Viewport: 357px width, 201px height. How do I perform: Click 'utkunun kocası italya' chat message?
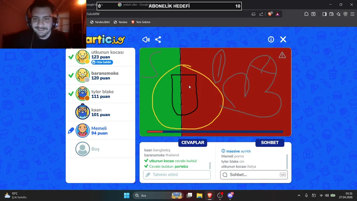pos(238,166)
